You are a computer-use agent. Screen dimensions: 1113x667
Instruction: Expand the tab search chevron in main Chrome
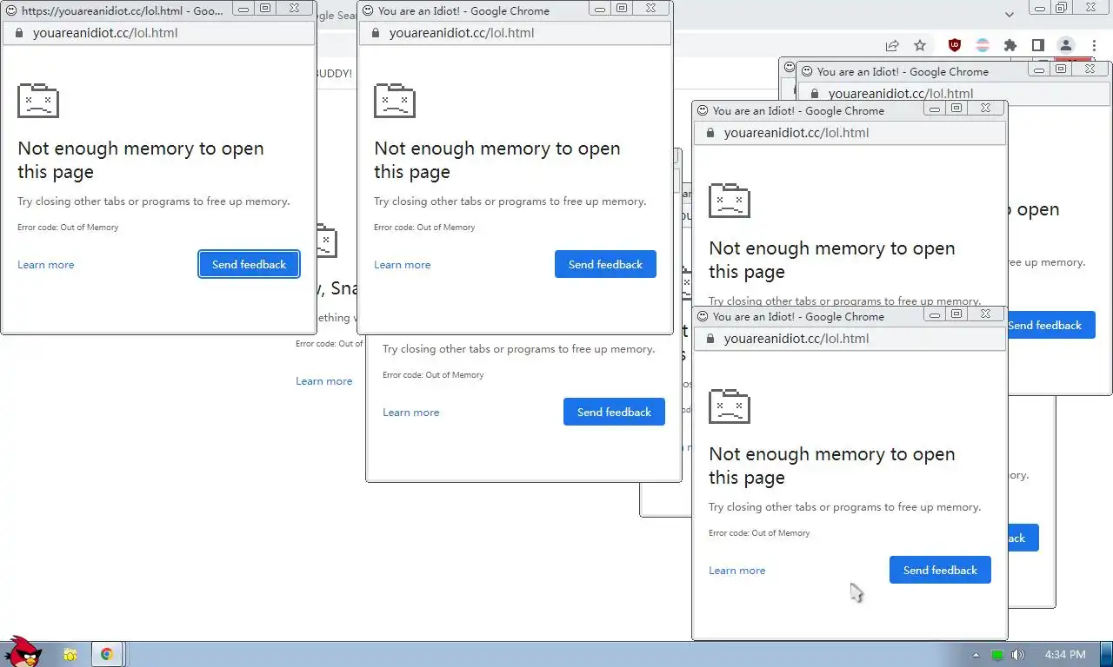(1010, 15)
